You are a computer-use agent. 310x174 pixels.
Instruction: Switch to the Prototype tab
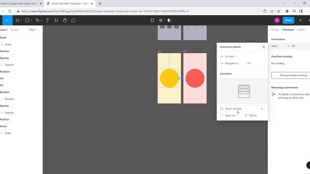[288, 30]
